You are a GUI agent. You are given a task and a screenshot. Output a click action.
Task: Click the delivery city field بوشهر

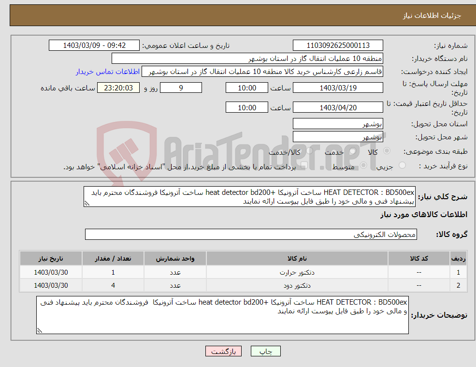click(x=338, y=137)
